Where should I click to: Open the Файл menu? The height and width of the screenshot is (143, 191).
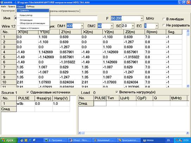pyautogui.click(x=4, y=6)
